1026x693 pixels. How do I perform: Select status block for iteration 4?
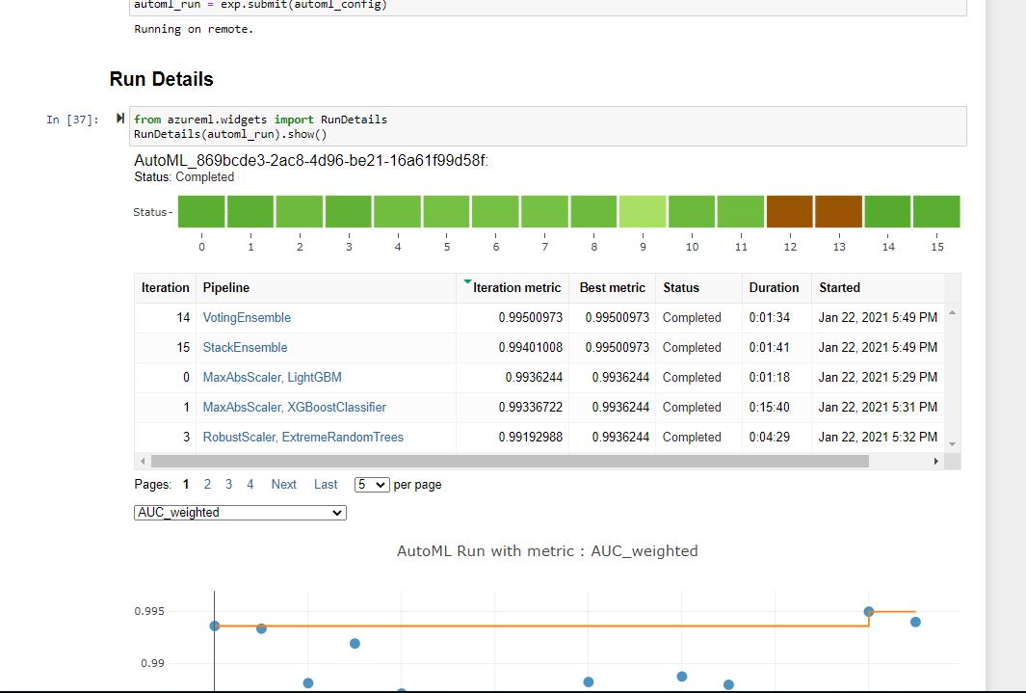pos(398,211)
